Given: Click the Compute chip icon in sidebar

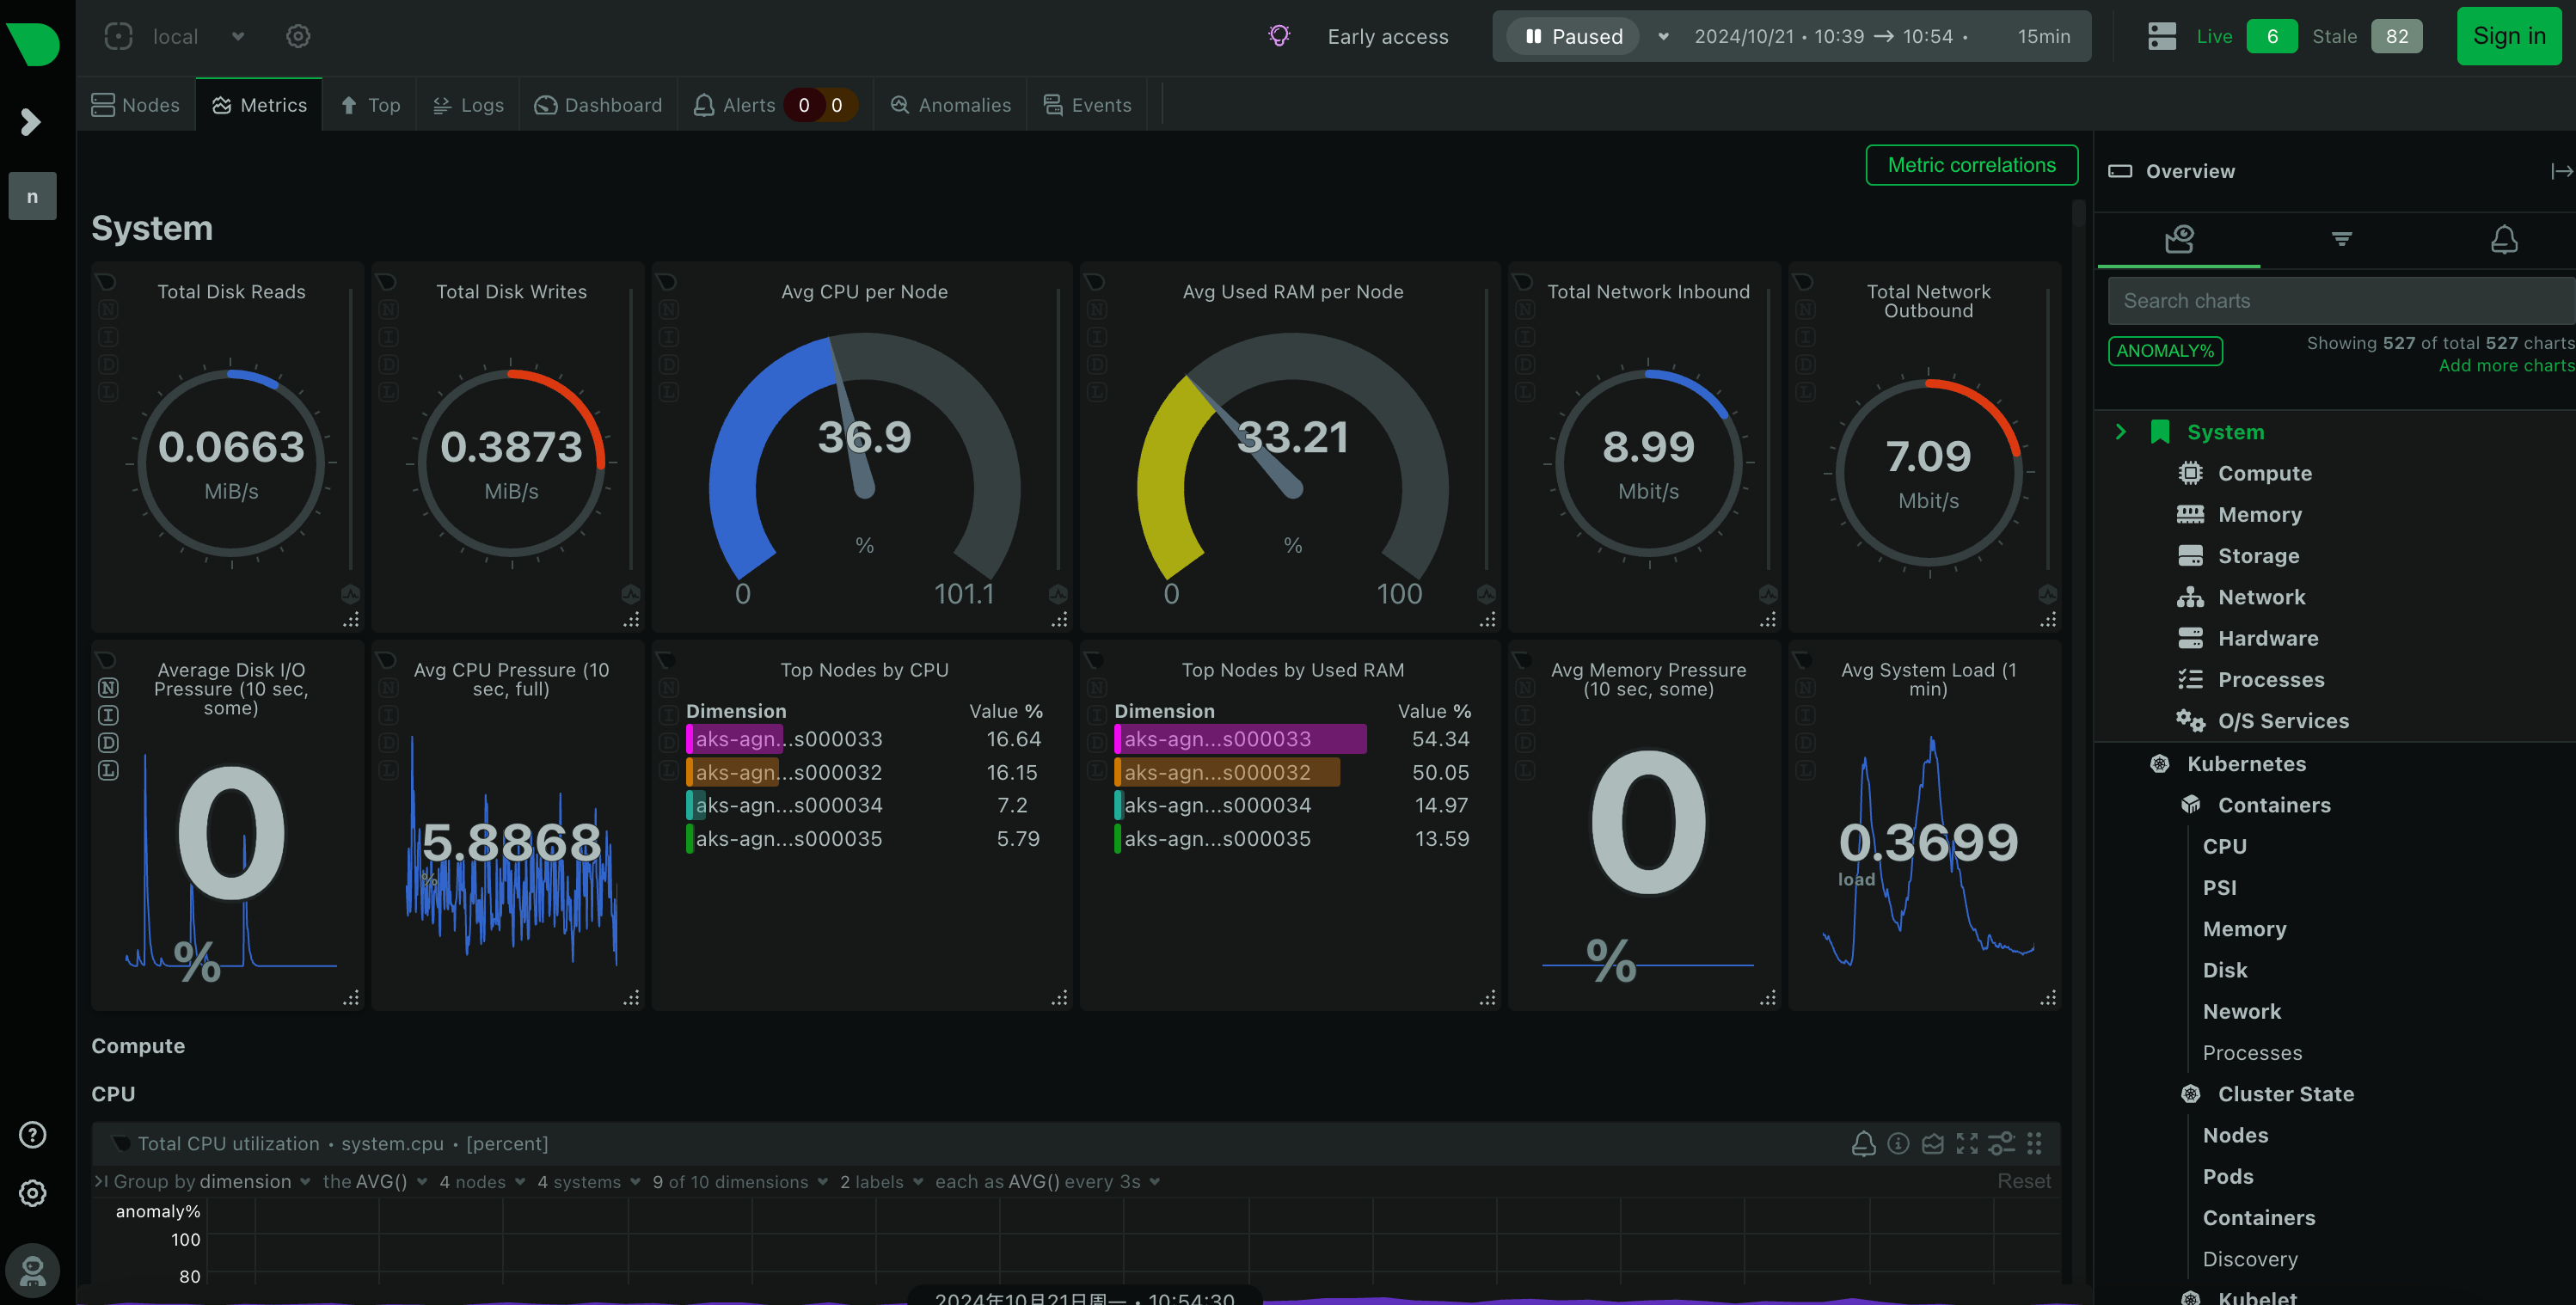Looking at the screenshot, I should pyautogui.click(x=2190, y=473).
